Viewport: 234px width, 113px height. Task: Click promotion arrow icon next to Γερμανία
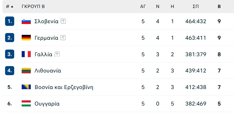[63, 38]
